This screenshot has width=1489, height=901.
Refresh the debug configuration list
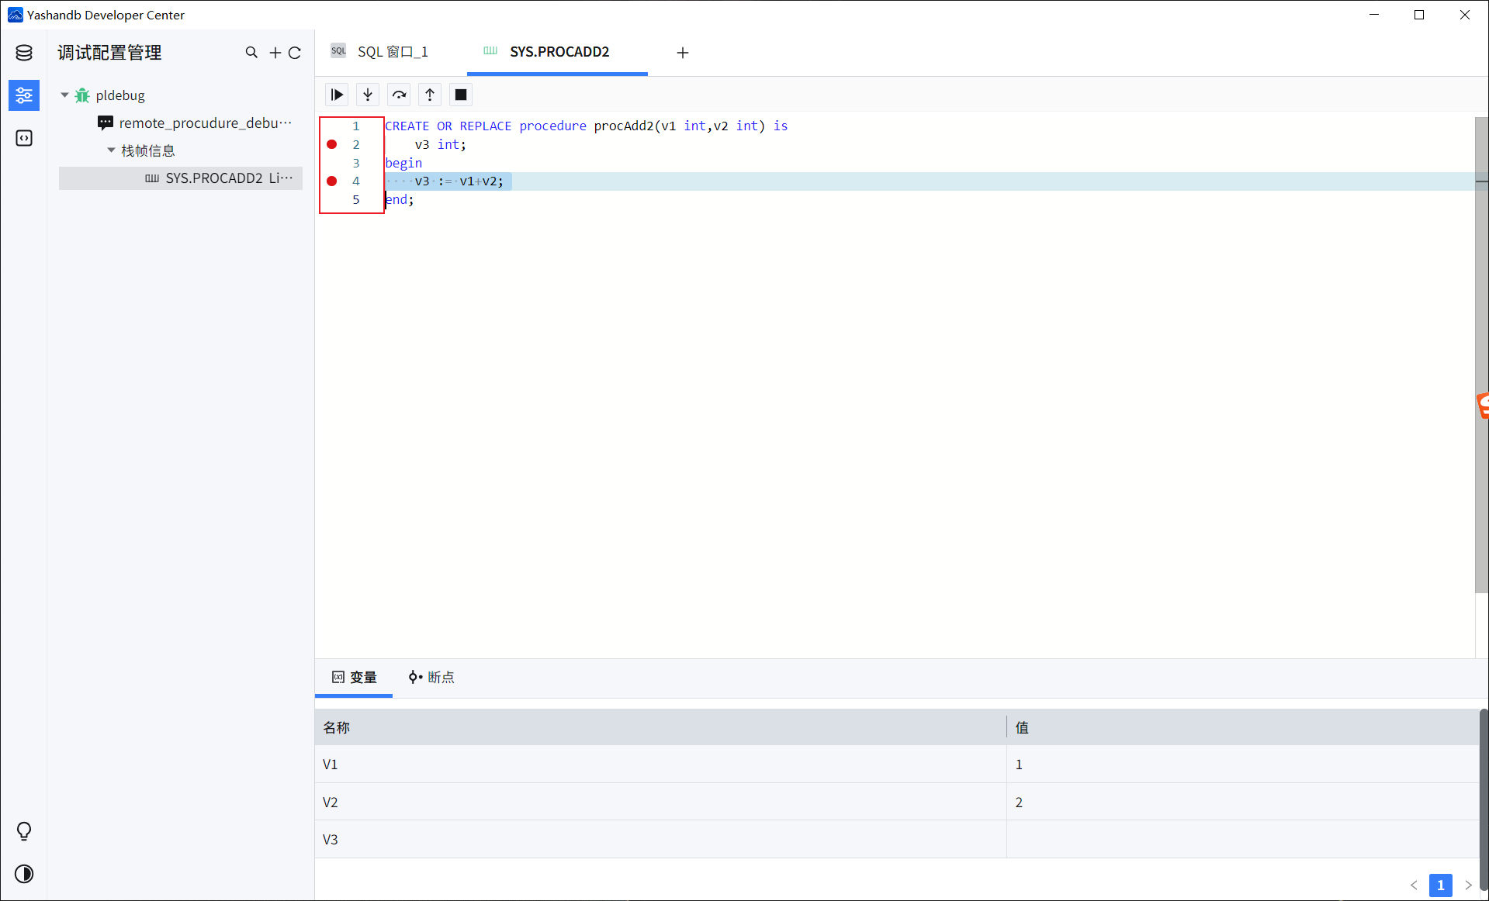[x=295, y=53]
